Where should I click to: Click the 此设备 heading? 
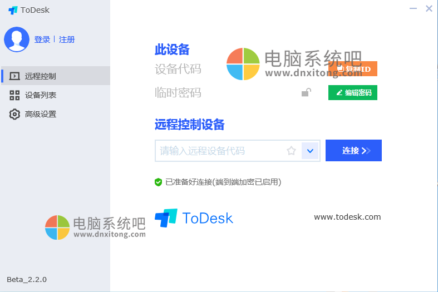click(x=172, y=50)
